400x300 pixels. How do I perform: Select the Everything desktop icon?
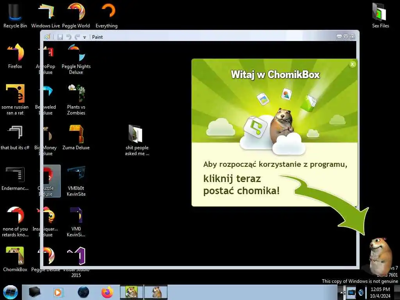click(x=107, y=15)
